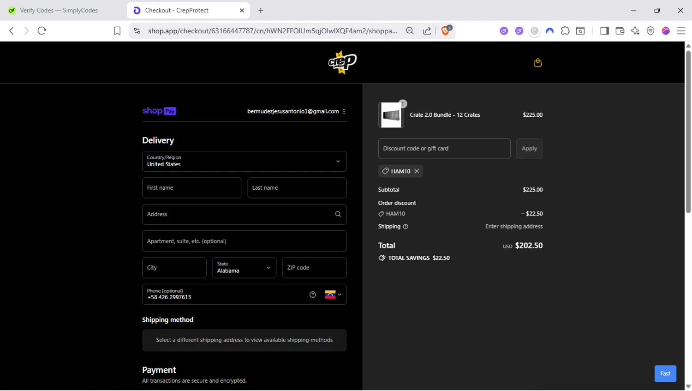Open the Leo AI sparkle icon

pos(635,31)
